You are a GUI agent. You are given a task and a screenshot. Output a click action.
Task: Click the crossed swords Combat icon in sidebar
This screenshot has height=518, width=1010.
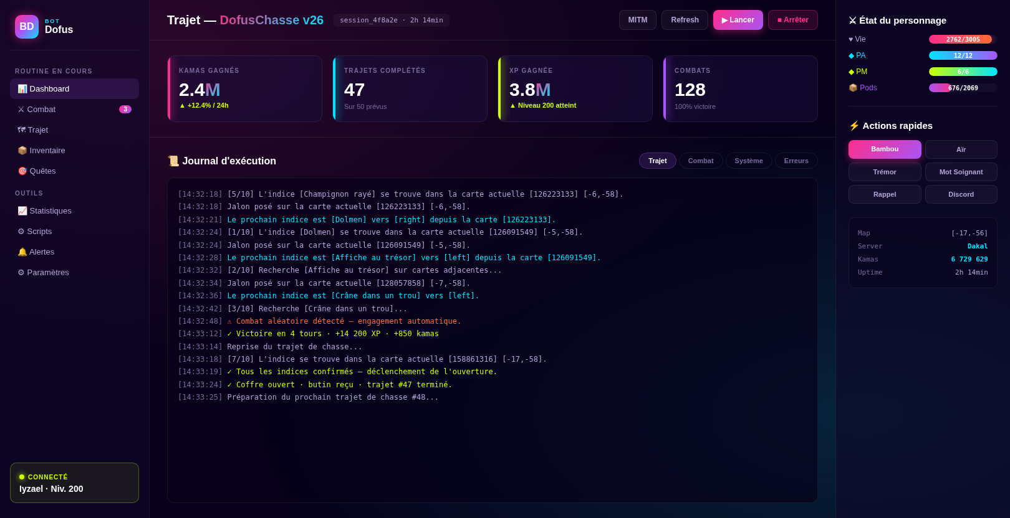21,109
